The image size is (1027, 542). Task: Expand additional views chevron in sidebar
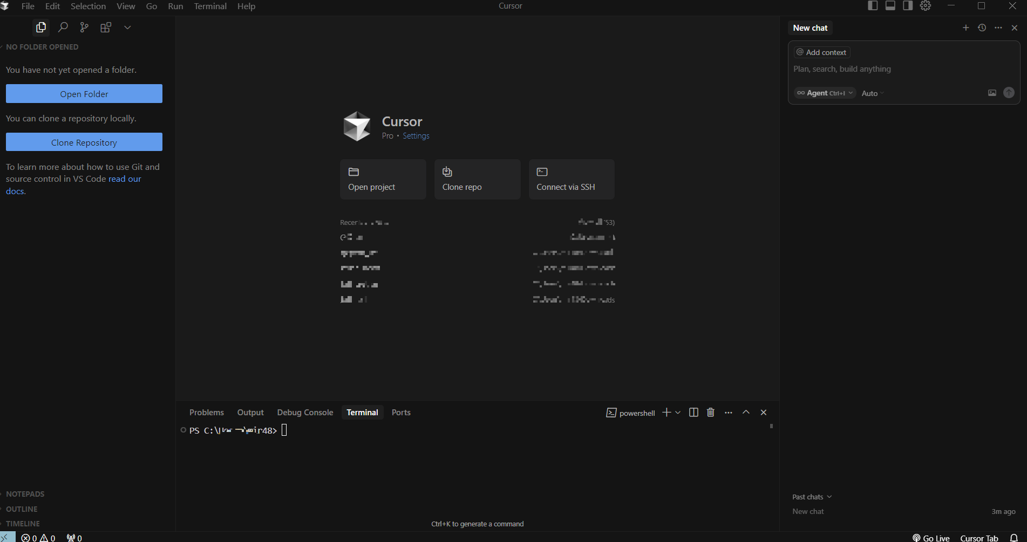[x=127, y=27]
